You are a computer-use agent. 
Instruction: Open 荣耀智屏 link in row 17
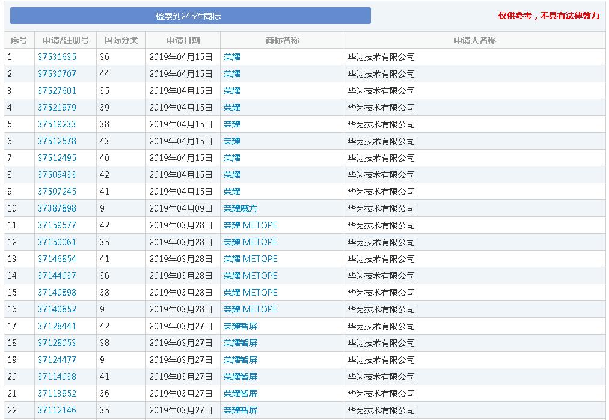(x=240, y=326)
